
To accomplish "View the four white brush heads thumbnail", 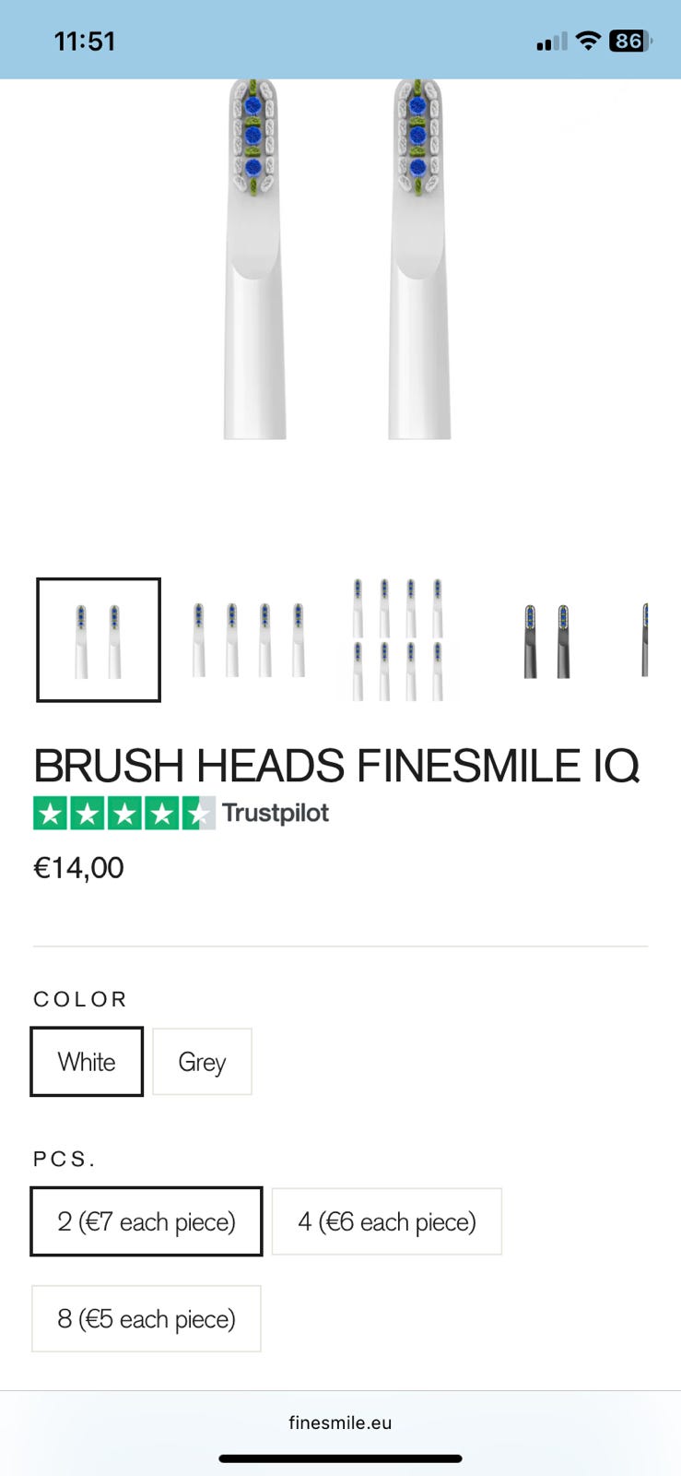I will click(x=248, y=639).
